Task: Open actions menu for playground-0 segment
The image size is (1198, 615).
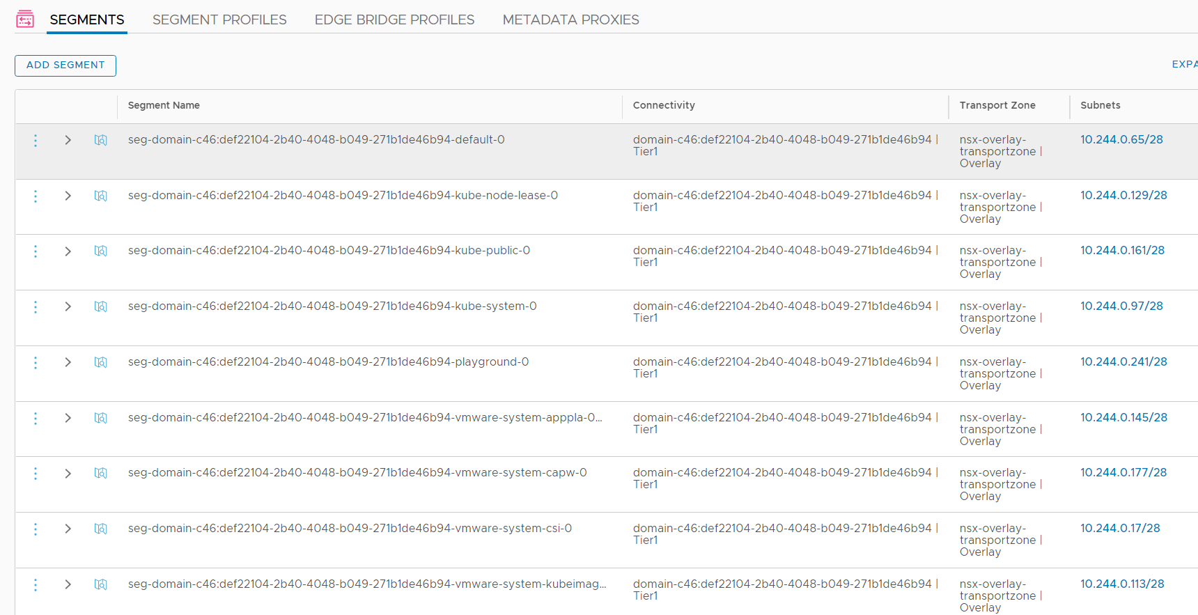Action: (x=36, y=363)
